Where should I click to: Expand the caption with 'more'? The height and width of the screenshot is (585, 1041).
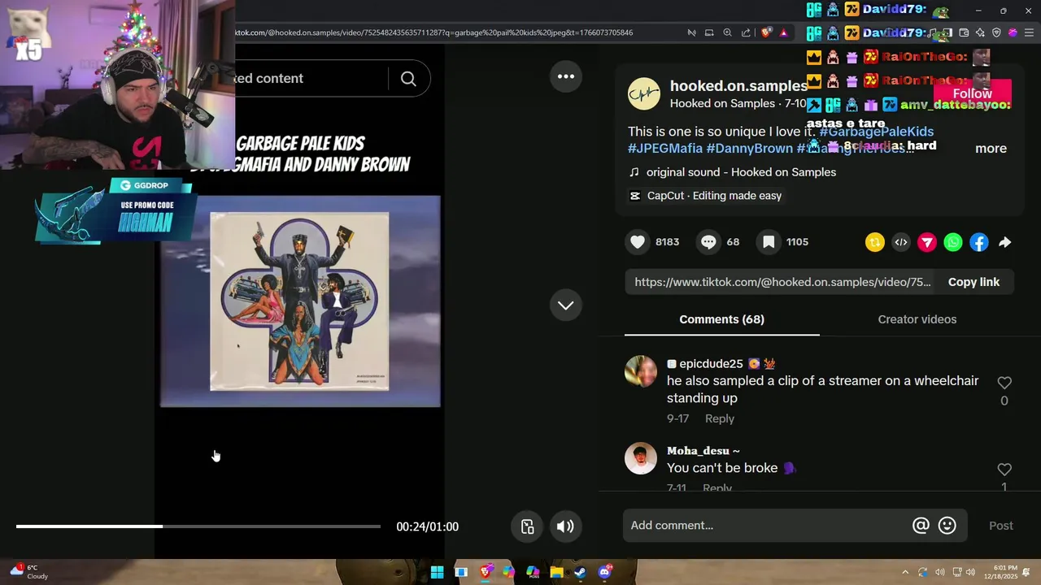(991, 149)
